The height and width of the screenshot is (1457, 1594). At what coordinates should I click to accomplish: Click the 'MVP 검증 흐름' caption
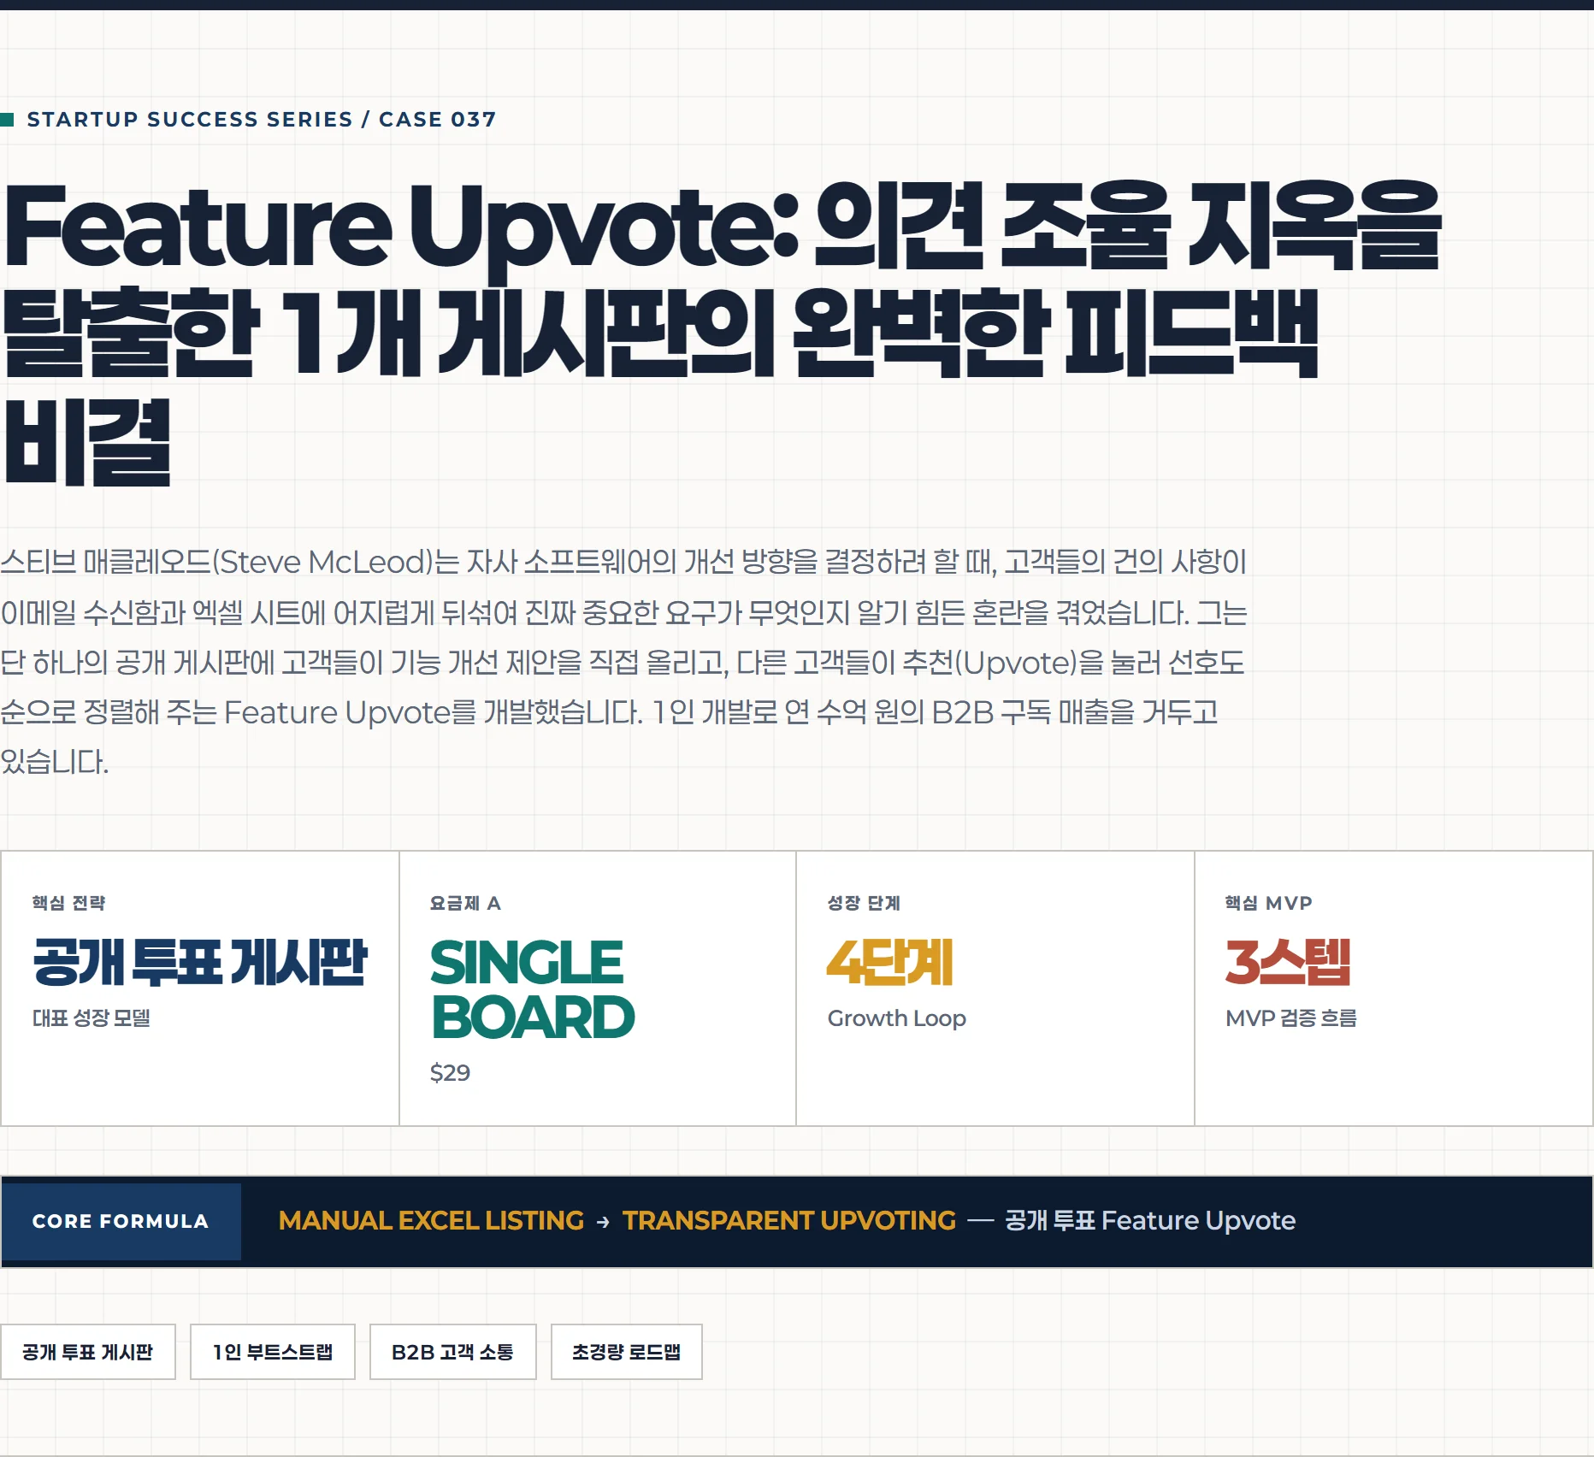(x=1291, y=1018)
